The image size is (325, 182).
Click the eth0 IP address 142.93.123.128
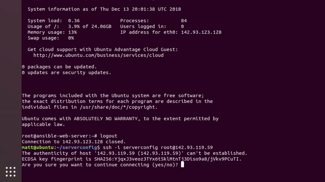201,32
